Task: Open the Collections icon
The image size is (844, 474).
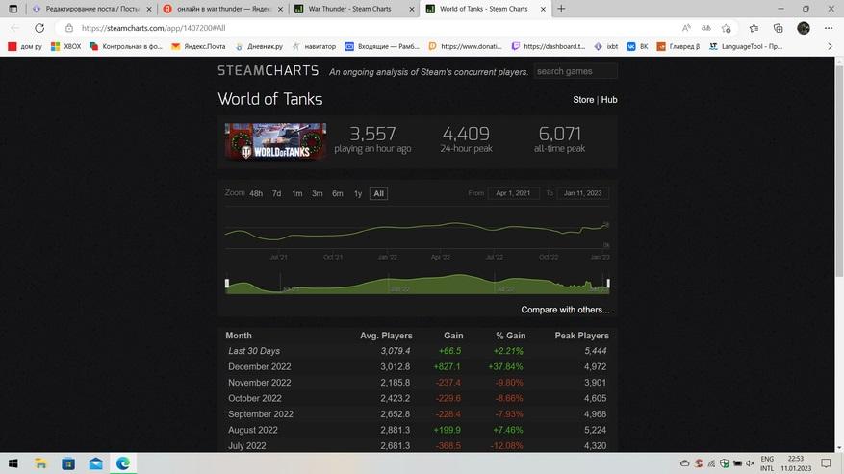Action: (x=778, y=28)
